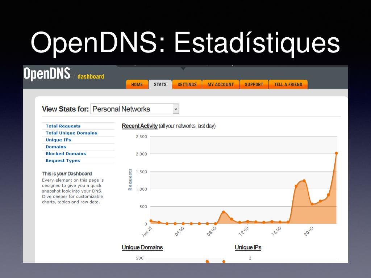
Task: Click the '16:00' x-axis label
Action: [x=276, y=231]
